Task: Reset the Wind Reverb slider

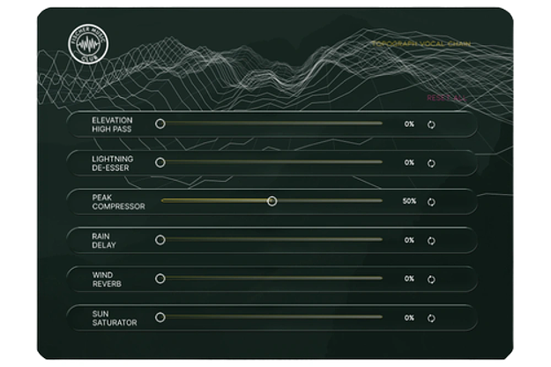Action: click(431, 280)
